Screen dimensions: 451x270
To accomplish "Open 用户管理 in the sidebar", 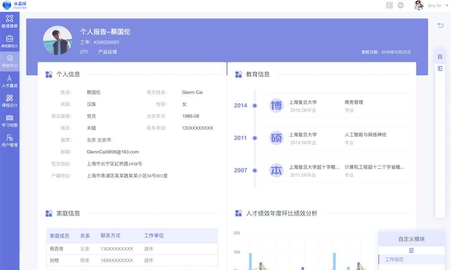I will (x=9, y=141).
